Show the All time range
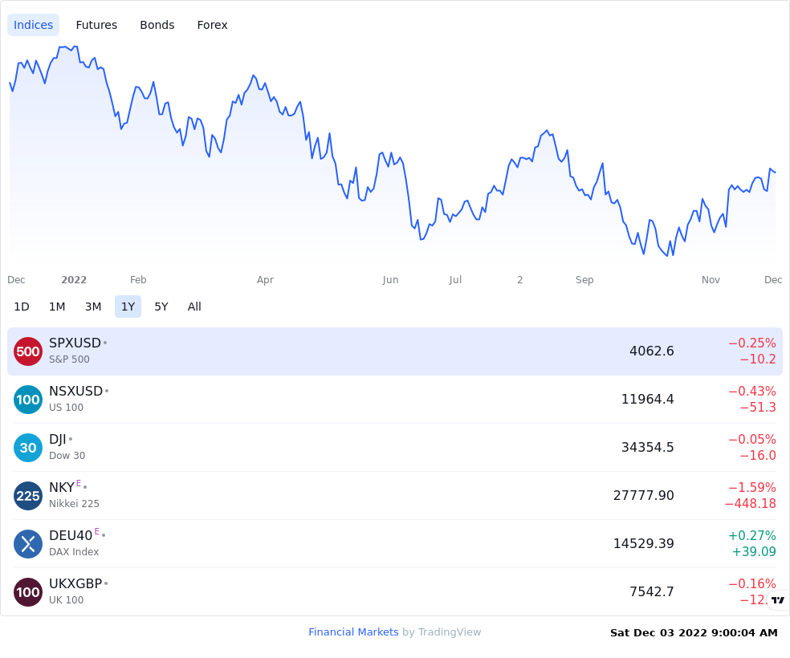Viewport: 790px width, 658px height. [x=194, y=307]
